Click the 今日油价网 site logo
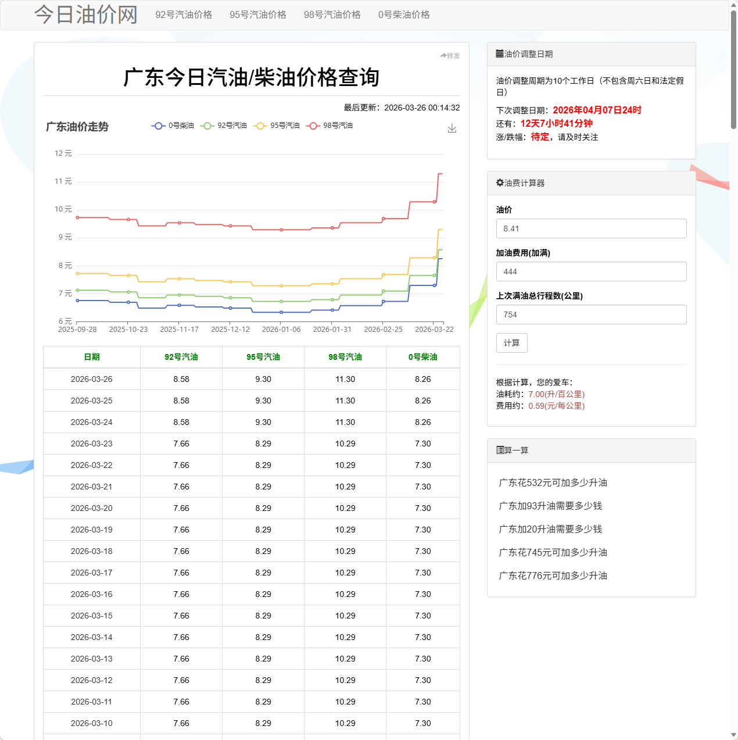The image size is (738, 740). click(86, 14)
